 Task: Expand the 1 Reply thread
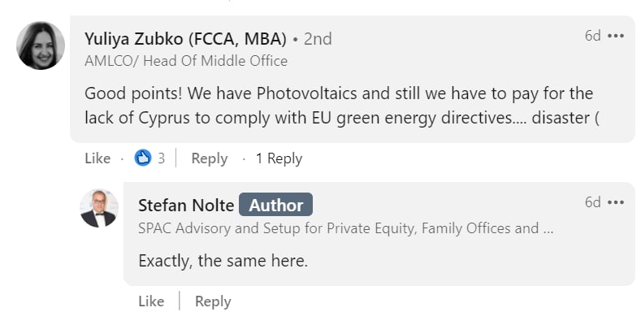(279, 158)
